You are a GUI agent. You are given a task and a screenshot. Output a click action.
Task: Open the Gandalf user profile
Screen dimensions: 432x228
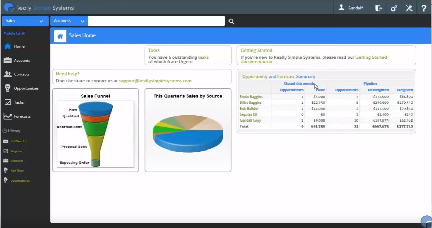pyautogui.click(x=351, y=8)
